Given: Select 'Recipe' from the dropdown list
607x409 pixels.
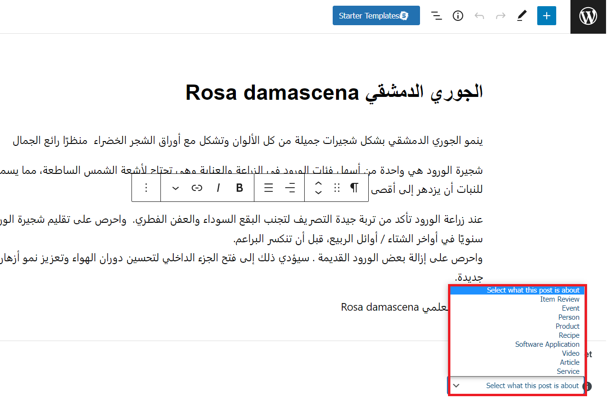Looking at the screenshot, I should (x=569, y=335).
